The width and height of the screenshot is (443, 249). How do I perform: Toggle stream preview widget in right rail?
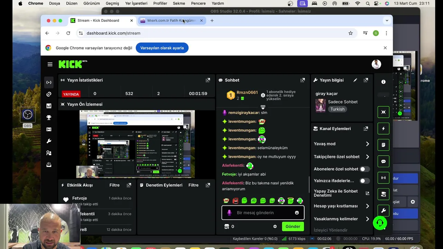tap(383, 112)
